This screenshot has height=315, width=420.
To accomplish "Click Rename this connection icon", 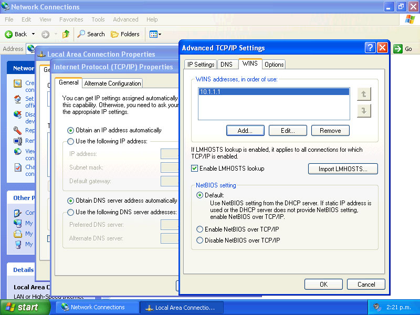I will (x=18, y=141).
